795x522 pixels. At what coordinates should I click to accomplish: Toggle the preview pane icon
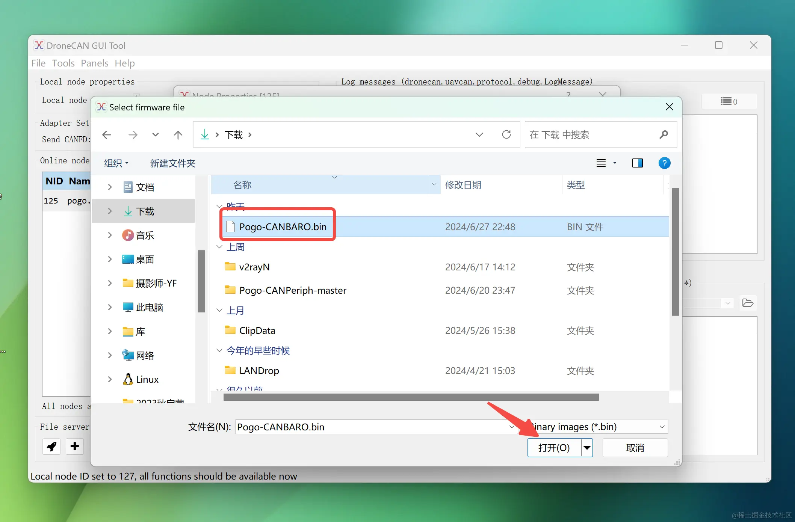(637, 163)
